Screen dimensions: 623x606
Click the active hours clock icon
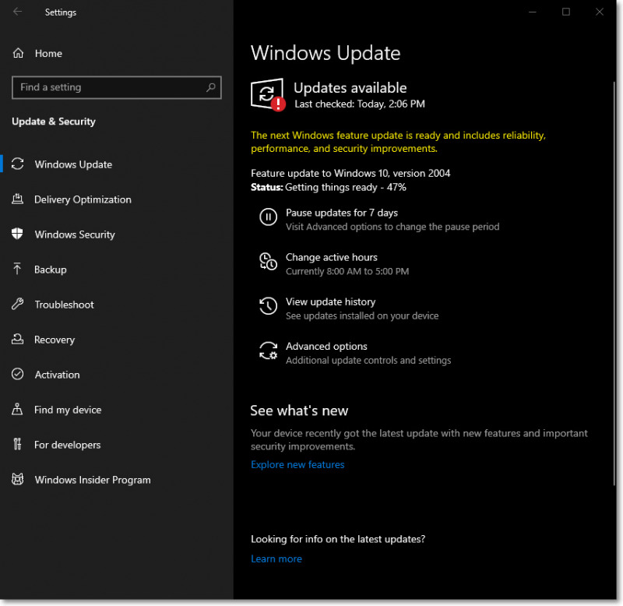point(268,262)
